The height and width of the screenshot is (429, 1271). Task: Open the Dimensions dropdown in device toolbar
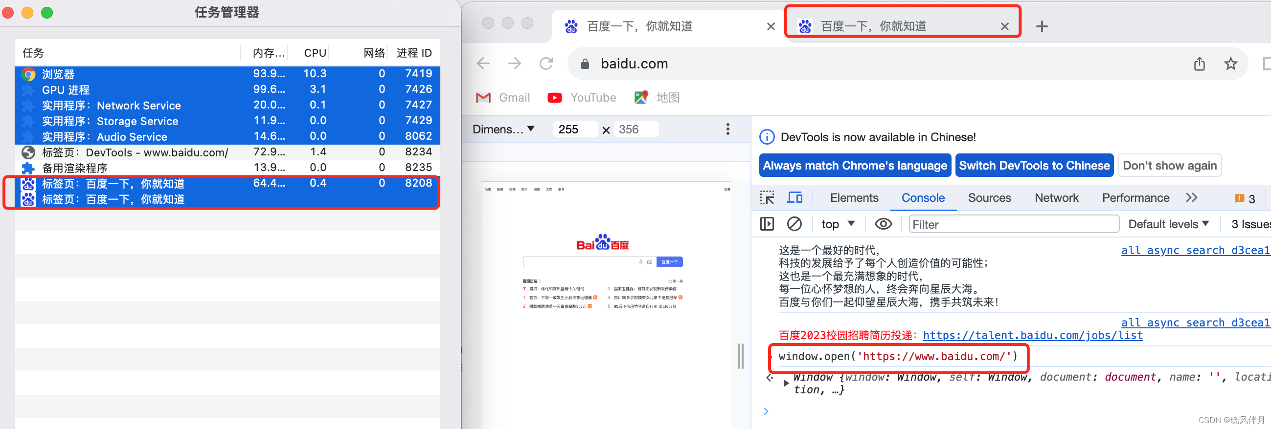[x=503, y=129]
